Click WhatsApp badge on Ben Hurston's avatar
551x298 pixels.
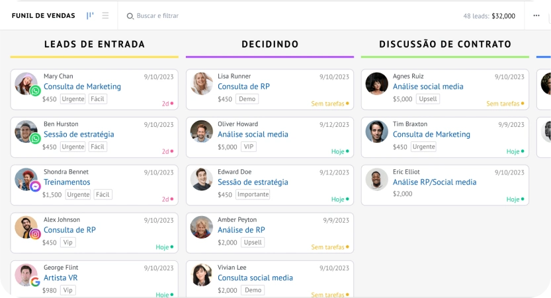click(36, 138)
